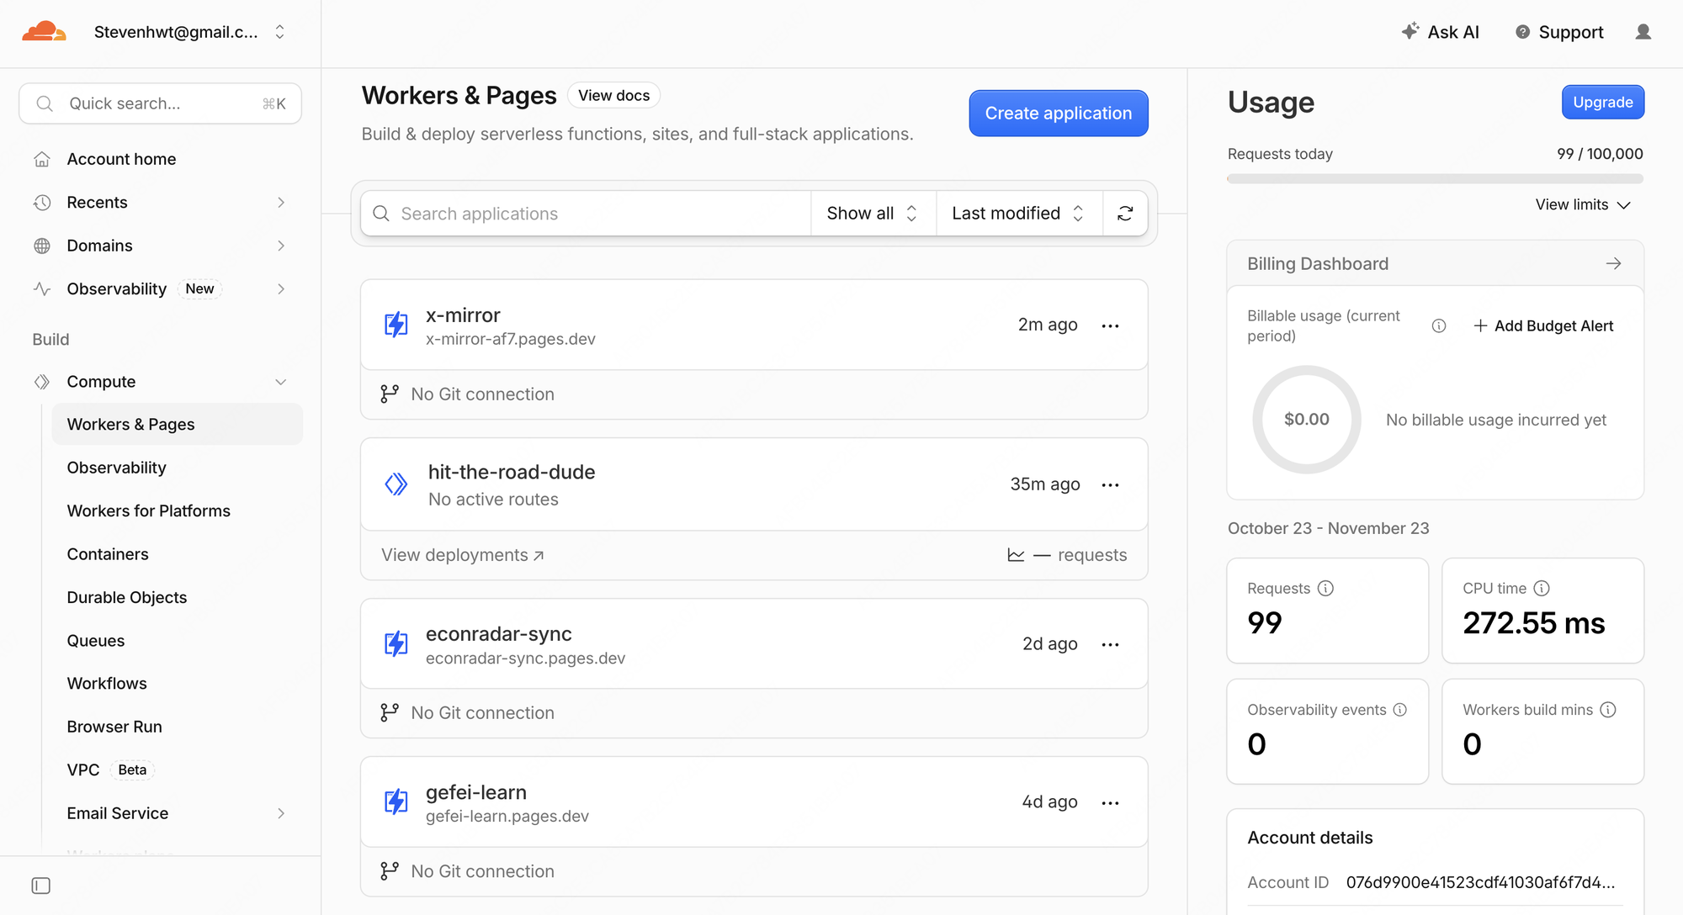Click the Quick search box
Viewport: 1683px width, 915px height.
[161, 103]
